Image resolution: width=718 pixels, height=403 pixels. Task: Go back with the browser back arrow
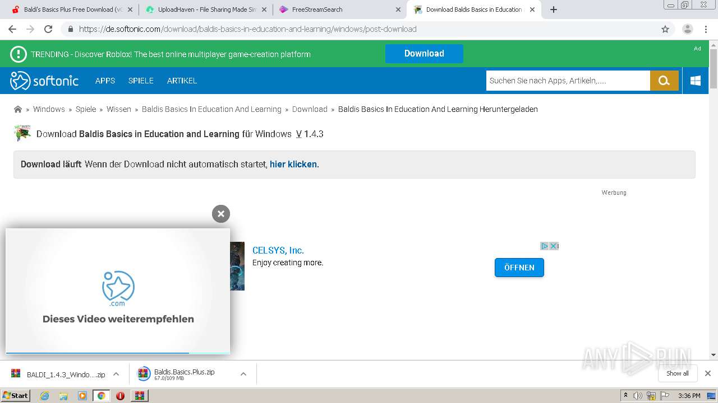12,29
